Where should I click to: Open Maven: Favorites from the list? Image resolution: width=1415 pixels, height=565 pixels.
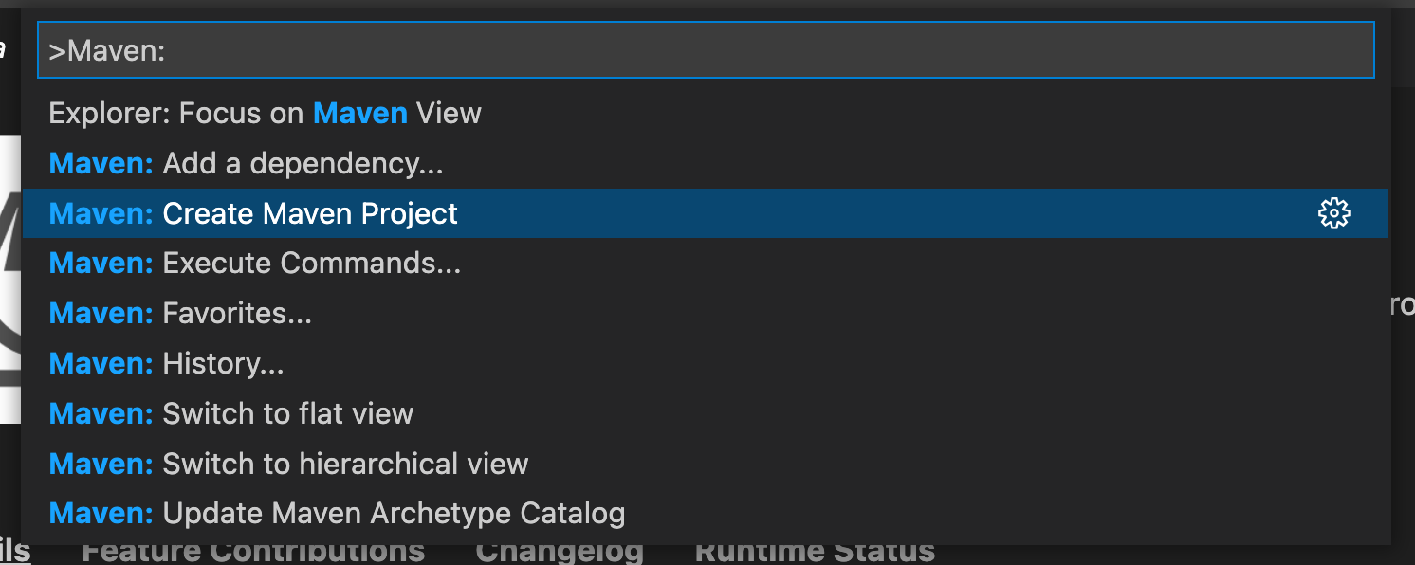180,313
